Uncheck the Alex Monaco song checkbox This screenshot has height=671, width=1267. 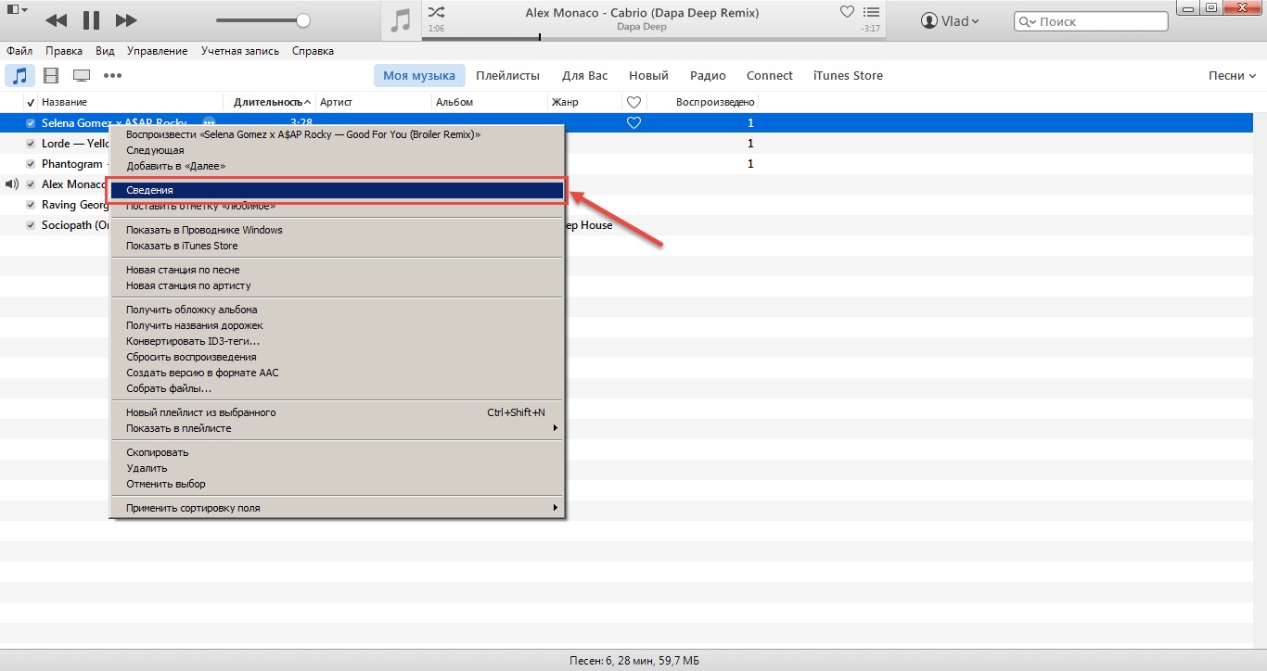(31, 184)
